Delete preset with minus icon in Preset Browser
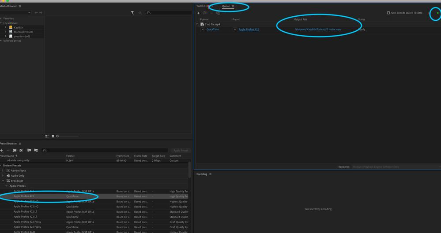This screenshot has width=441, height=233. tap(8, 151)
